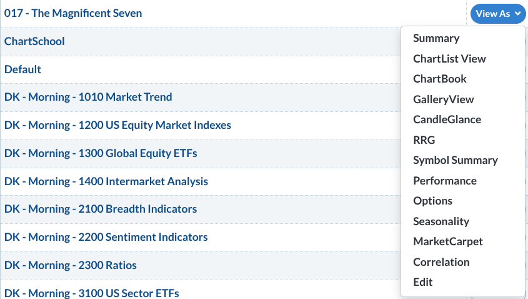The height and width of the screenshot is (299, 528).
Task: Select Correlation from the dropdown list
Action: click(x=441, y=262)
